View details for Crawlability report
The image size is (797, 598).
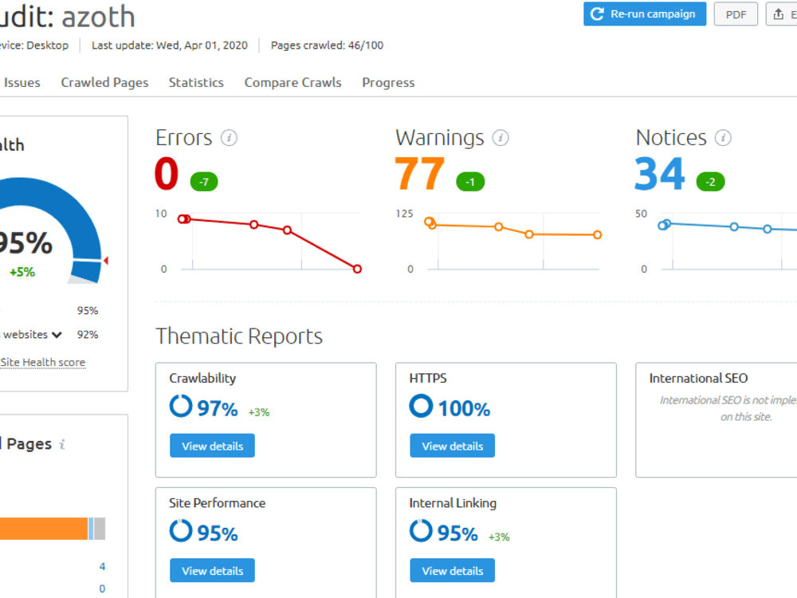click(x=213, y=446)
